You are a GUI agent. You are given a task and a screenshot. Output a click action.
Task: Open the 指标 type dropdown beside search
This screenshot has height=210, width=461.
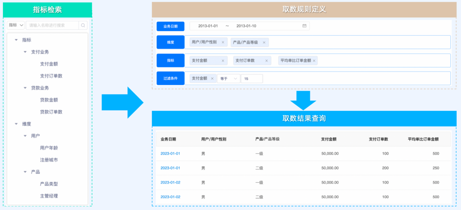(x=16, y=25)
